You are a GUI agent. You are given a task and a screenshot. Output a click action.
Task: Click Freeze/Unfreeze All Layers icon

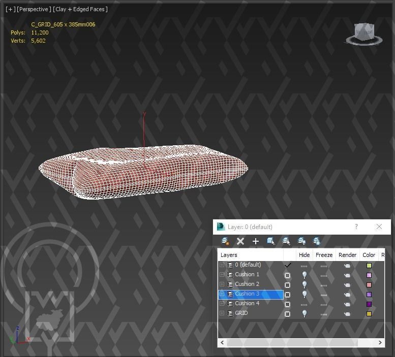[x=317, y=241]
